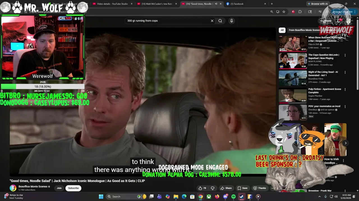
Task: Open the media controls icon in toolbar
Action: 320,12
